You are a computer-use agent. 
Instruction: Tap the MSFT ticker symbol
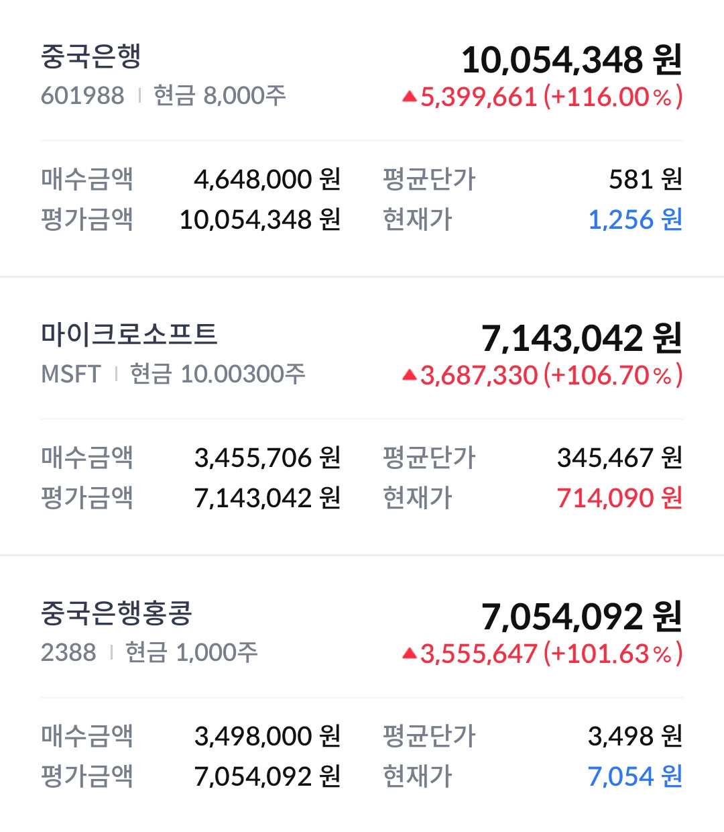point(71,374)
